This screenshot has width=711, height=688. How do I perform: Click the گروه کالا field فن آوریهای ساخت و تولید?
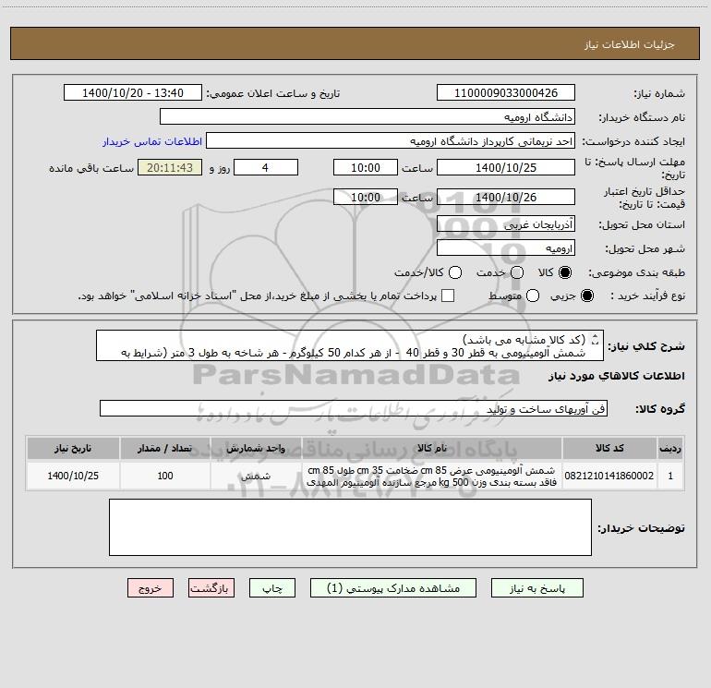click(354, 408)
